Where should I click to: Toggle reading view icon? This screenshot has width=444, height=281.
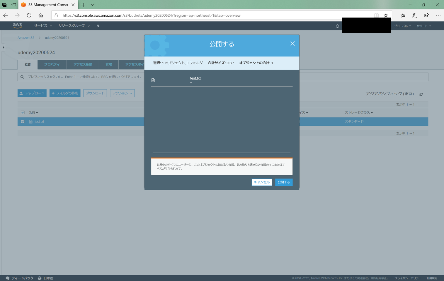click(x=376, y=15)
